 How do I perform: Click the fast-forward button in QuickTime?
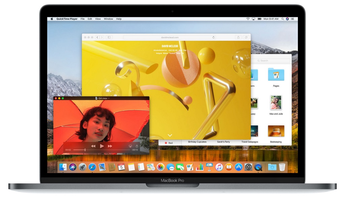pos(110,146)
